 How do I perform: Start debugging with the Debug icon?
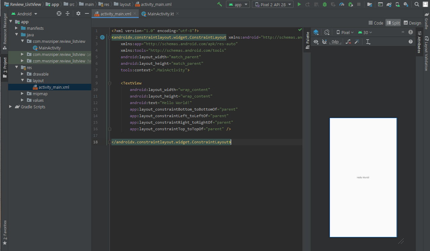(325, 4)
